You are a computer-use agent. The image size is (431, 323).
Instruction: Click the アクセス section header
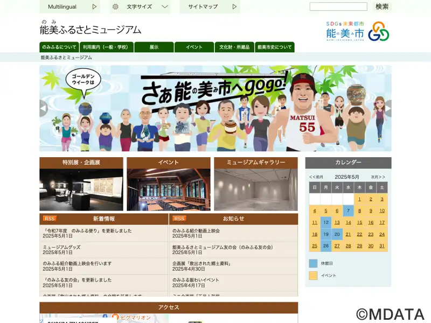169,307
